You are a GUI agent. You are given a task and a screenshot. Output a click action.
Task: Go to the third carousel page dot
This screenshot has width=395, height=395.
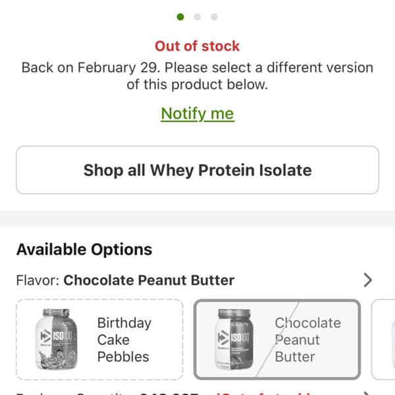pyautogui.click(x=214, y=17)
